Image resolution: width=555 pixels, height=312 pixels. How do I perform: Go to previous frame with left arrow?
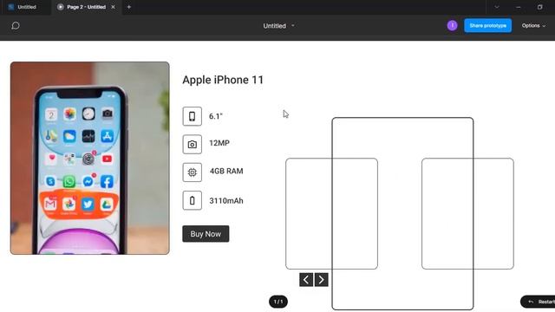pyautogui.click(x=306, y=280)
